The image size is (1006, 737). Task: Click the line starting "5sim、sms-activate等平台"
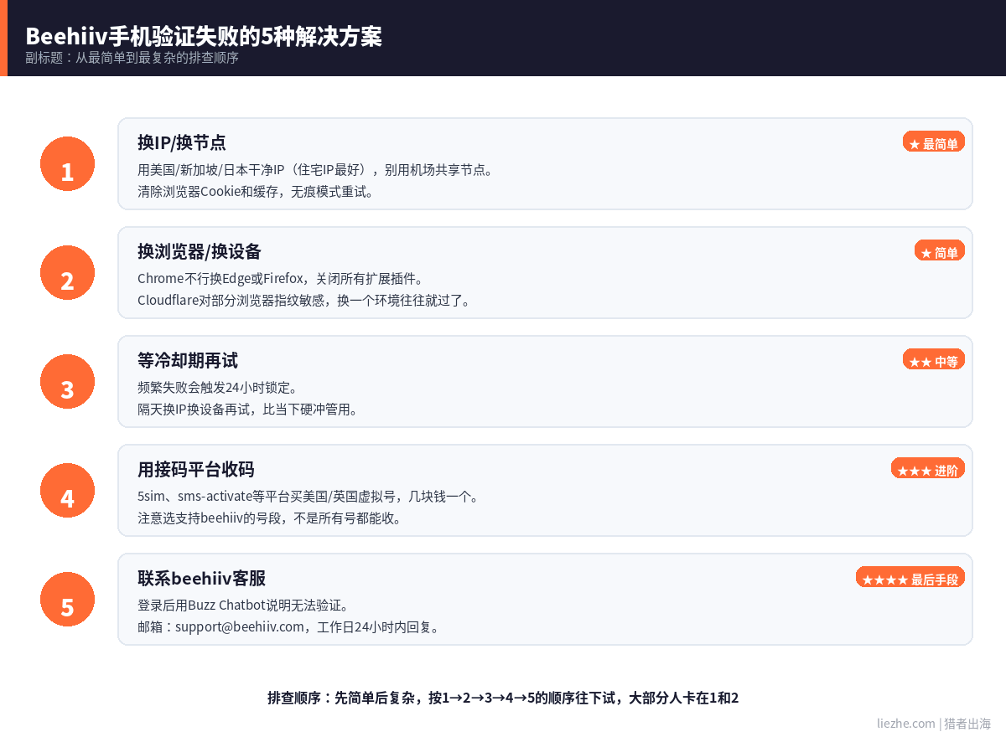pyautogui.click(x=309, y=496)
